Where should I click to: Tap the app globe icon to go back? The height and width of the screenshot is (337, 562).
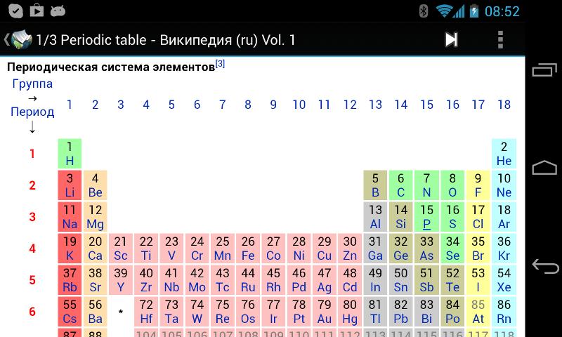pos(22,39)
